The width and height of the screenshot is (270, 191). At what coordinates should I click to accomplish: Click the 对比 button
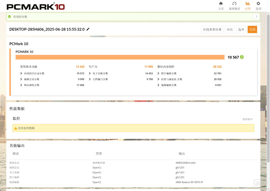point(230,29)
